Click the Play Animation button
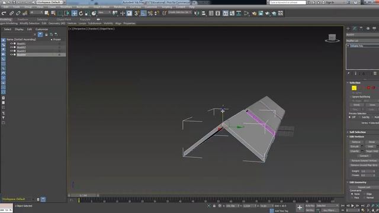The image size is (379, 213). (x=352, y=206)
